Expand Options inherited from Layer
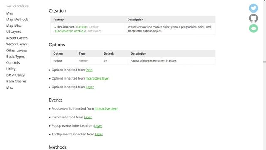 point(71,87)
